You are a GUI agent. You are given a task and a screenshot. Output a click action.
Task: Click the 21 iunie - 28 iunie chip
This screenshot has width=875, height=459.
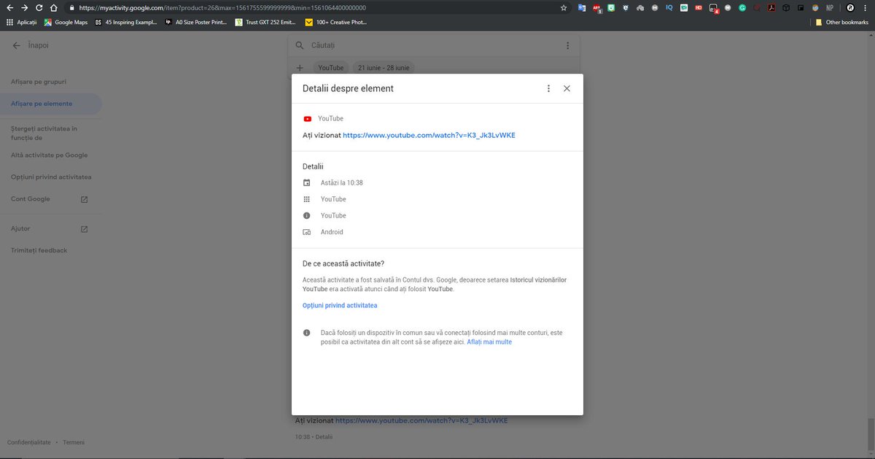384,68
